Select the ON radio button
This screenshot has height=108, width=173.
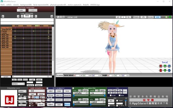pyautogui.click(x=30, y=103)
